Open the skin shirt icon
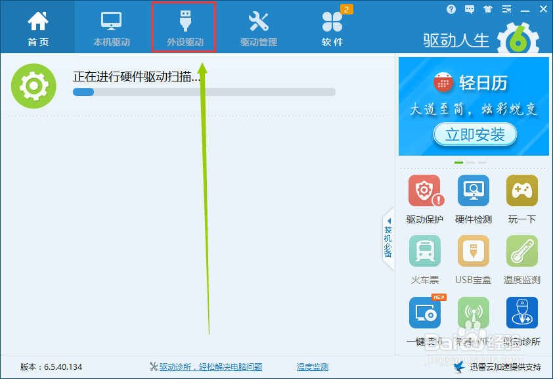This screenshot has width=553, height=379. (488, 9)
